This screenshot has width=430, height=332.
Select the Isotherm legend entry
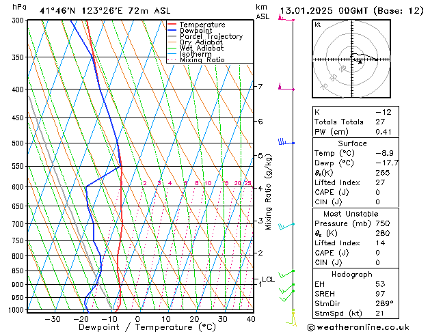pyautogui.click(x=189, y=54)
